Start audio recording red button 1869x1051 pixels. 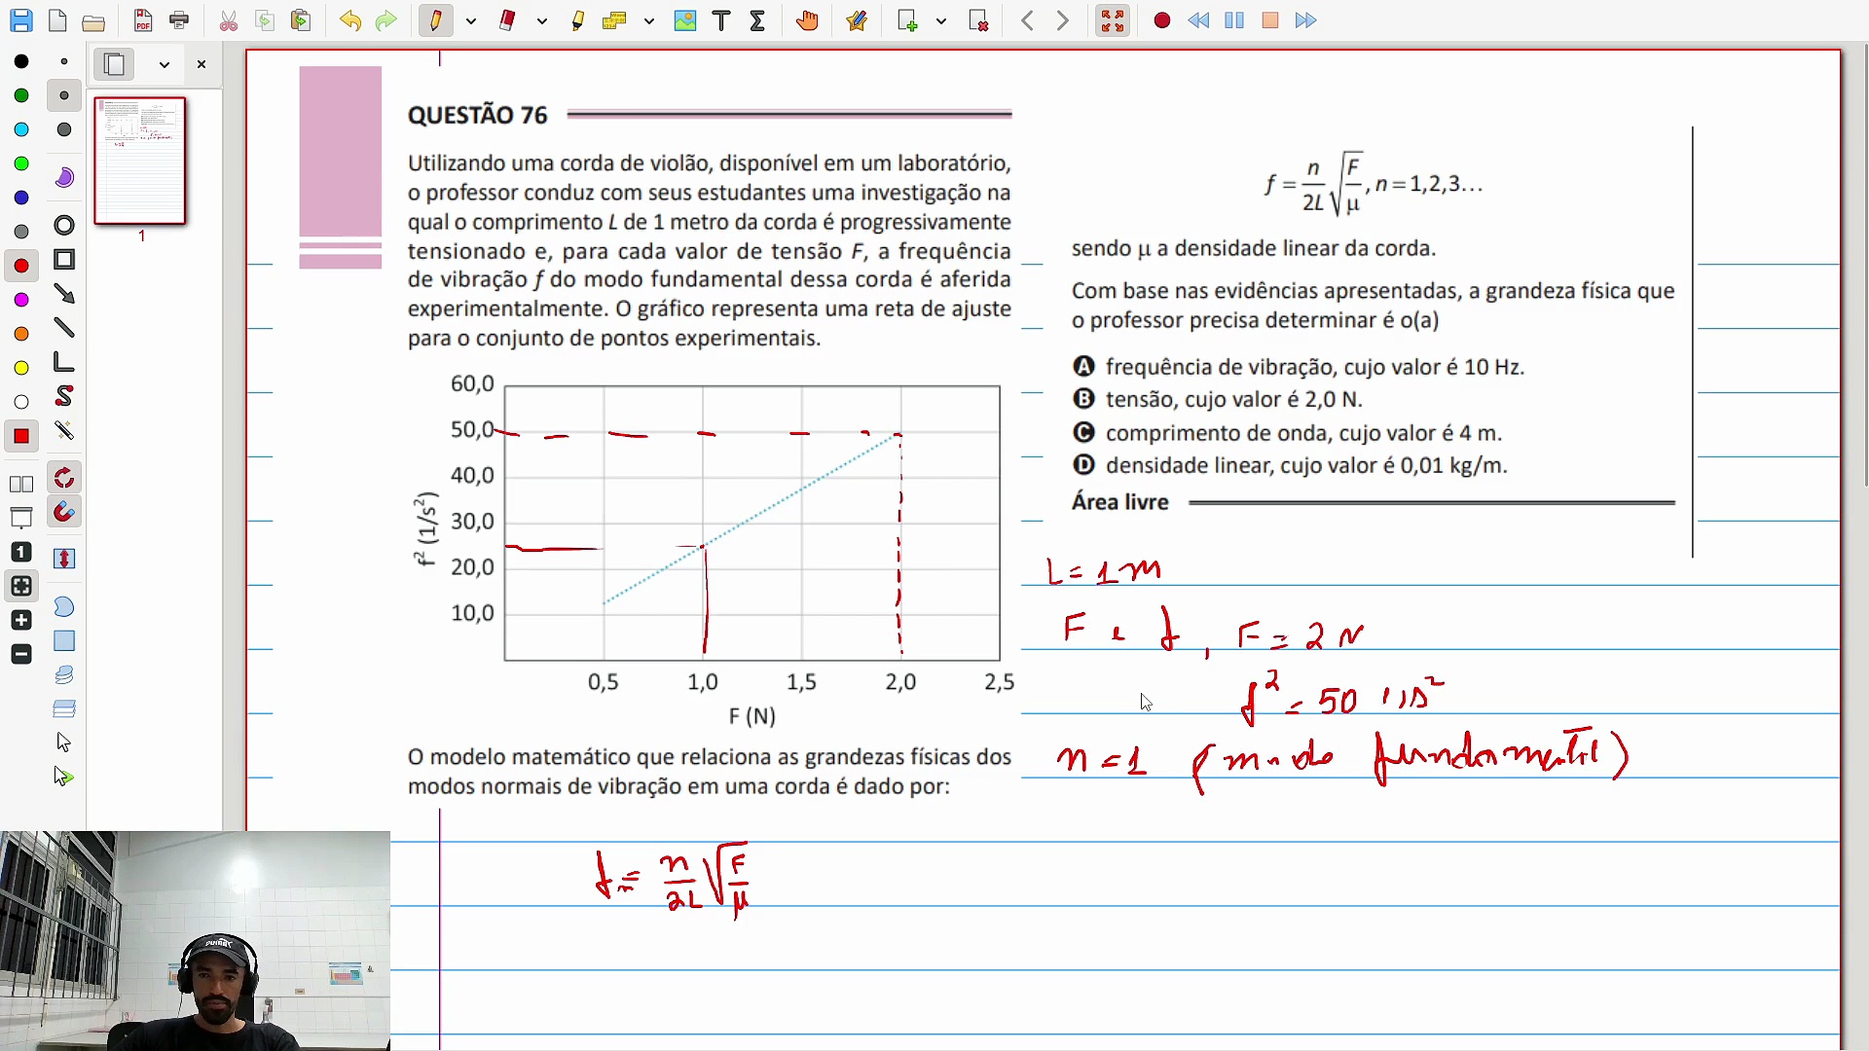[1161, 20]
